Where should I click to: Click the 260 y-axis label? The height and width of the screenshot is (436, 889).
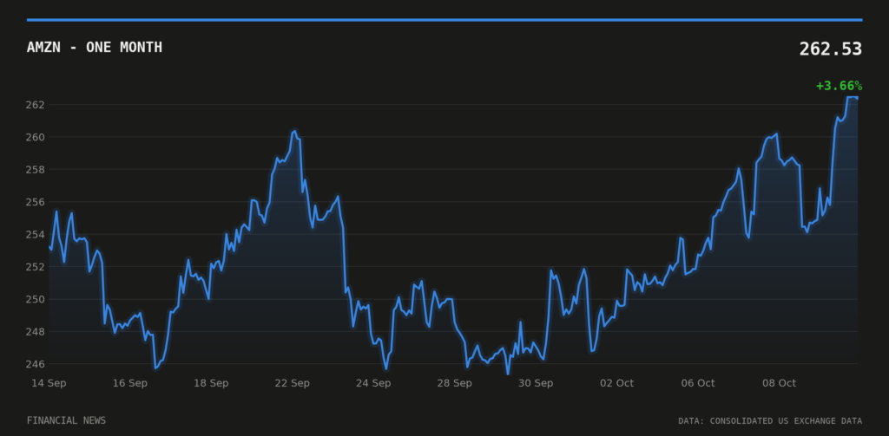[x=35, y=137]
